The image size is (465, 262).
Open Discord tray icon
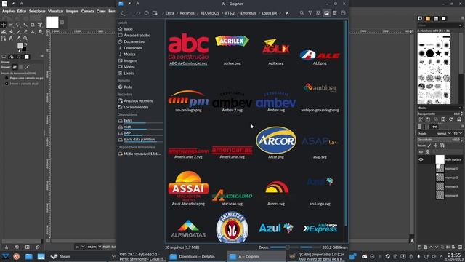click(x=365, y=256)
